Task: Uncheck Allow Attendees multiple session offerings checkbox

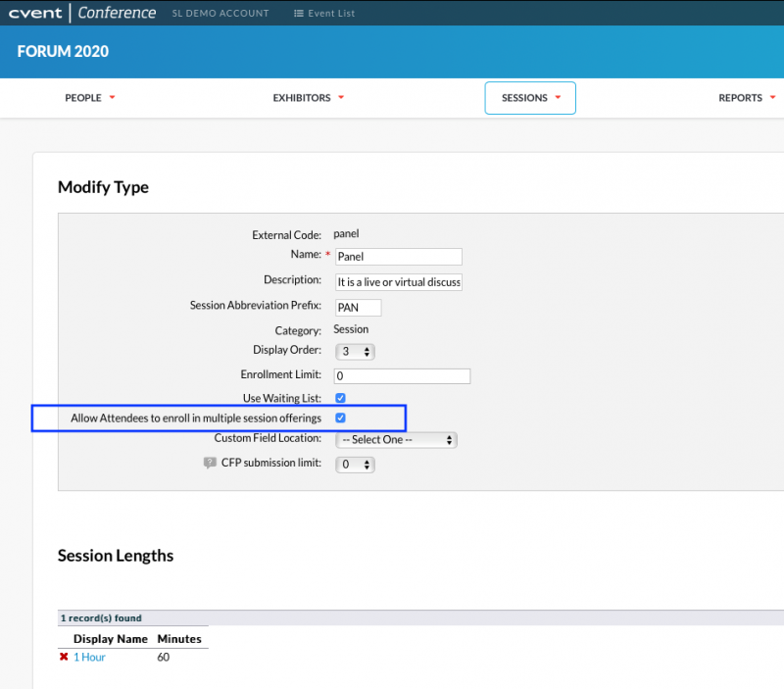Action: click(340, 418)
